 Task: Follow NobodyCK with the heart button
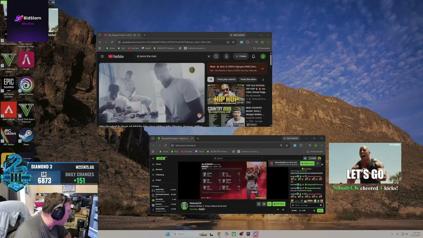pos(264,204)
